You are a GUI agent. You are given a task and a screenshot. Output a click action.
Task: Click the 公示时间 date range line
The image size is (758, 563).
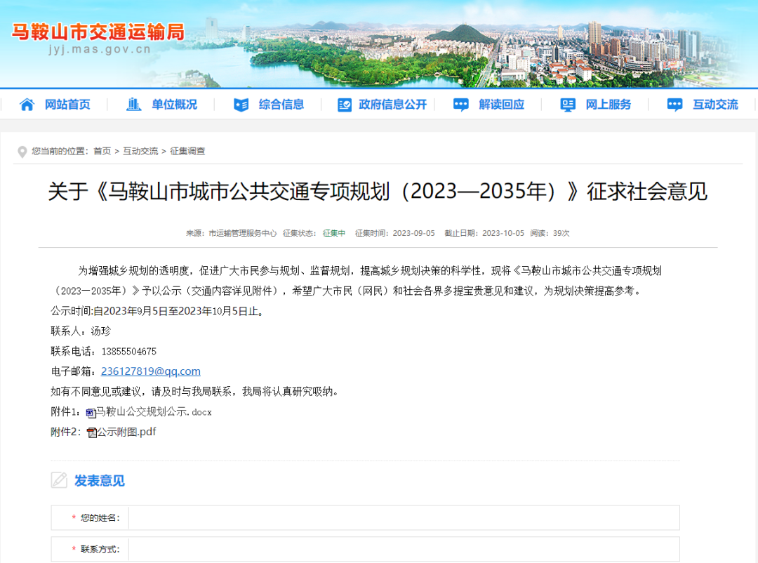coord(159,311)
